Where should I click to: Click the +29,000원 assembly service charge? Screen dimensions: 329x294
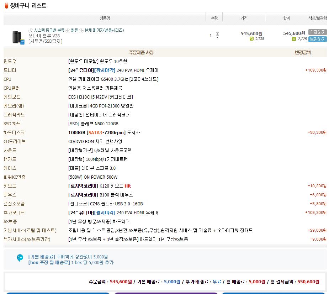click(317, 230)
